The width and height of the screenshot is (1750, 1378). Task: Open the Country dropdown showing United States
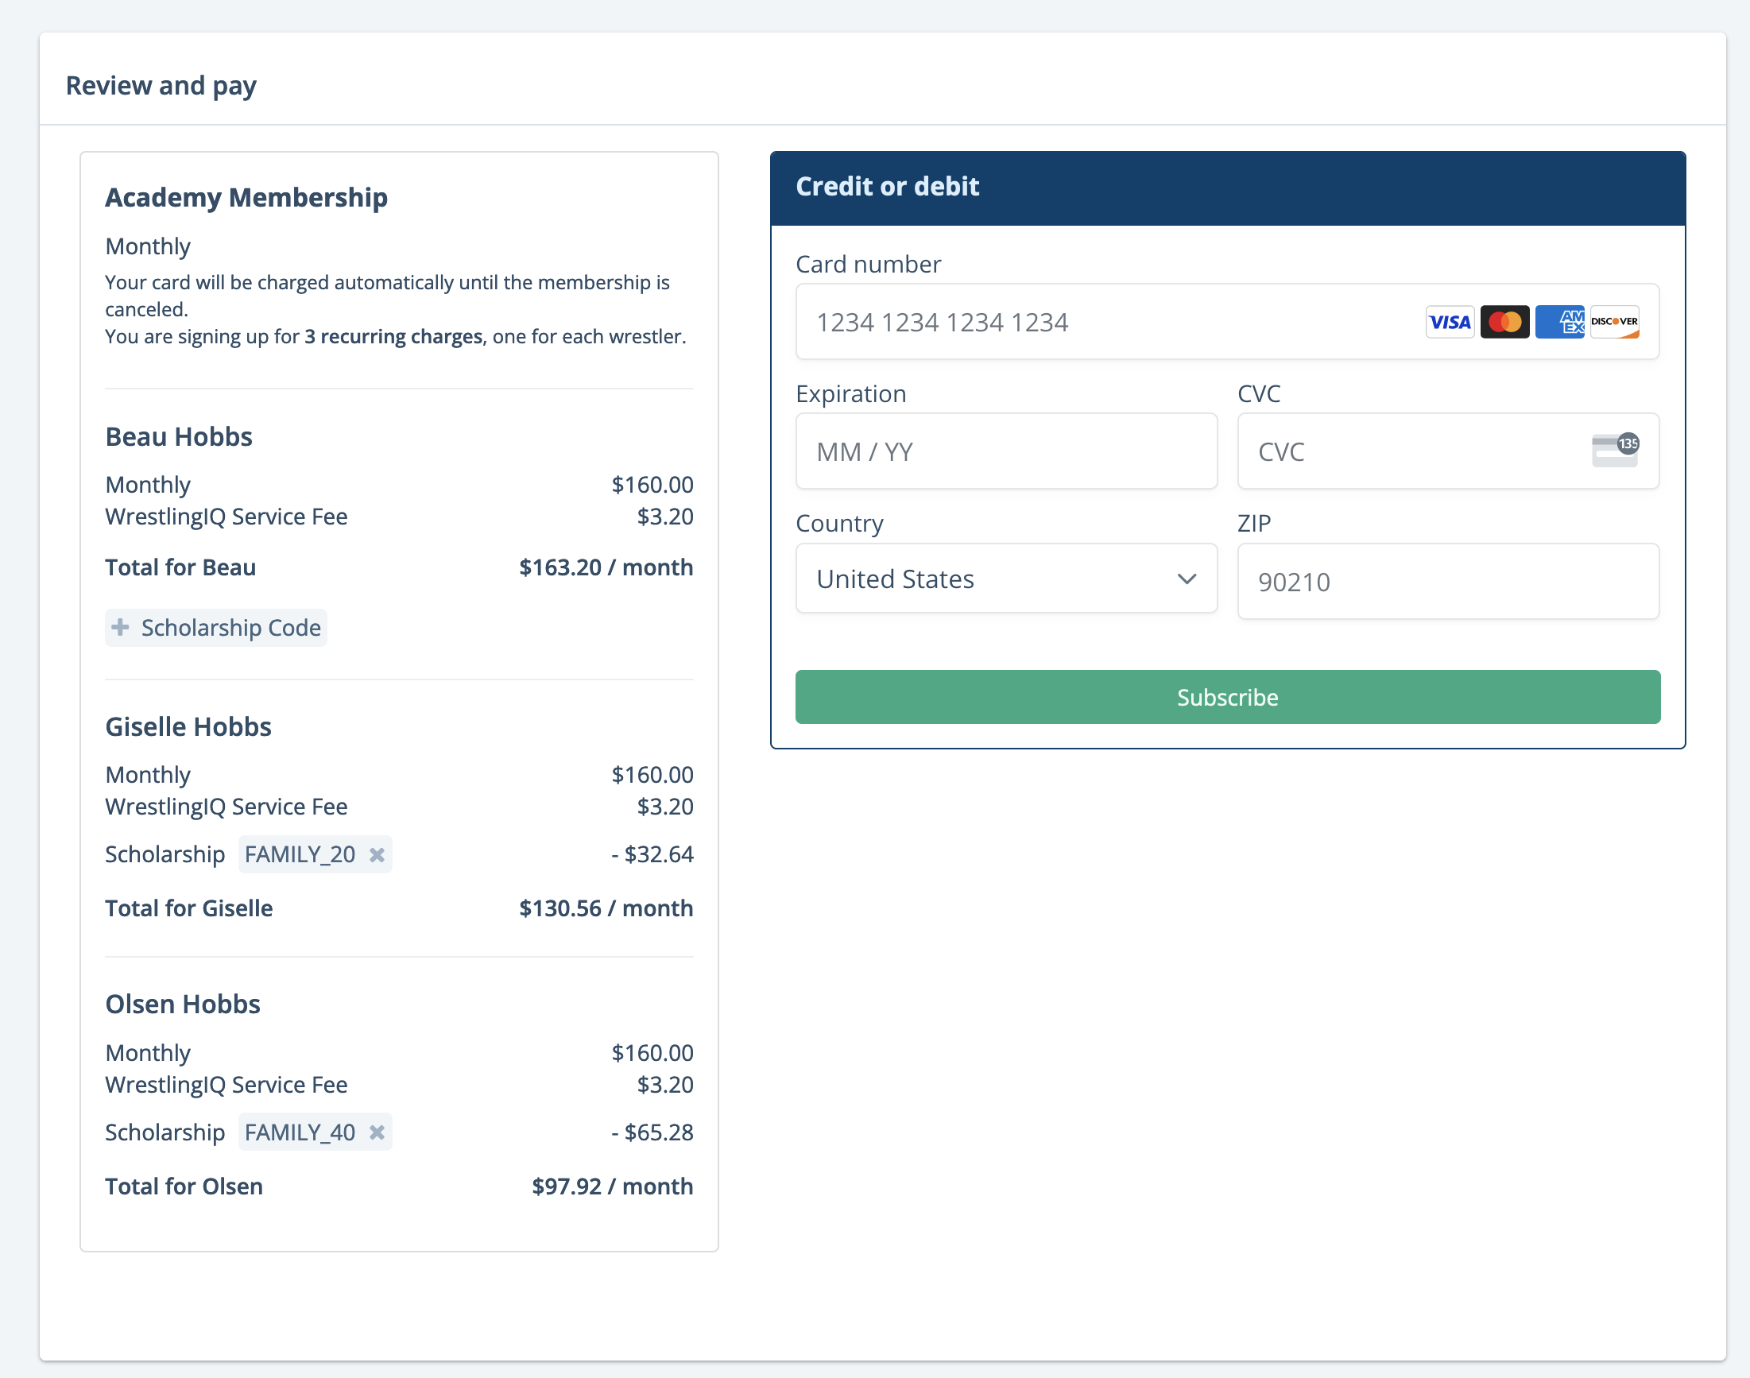(1006, 579)
